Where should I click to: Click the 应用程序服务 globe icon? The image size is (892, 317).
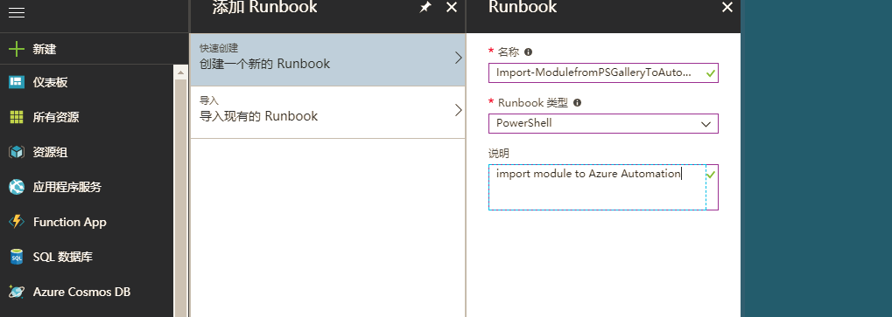(x=17, y=187)
